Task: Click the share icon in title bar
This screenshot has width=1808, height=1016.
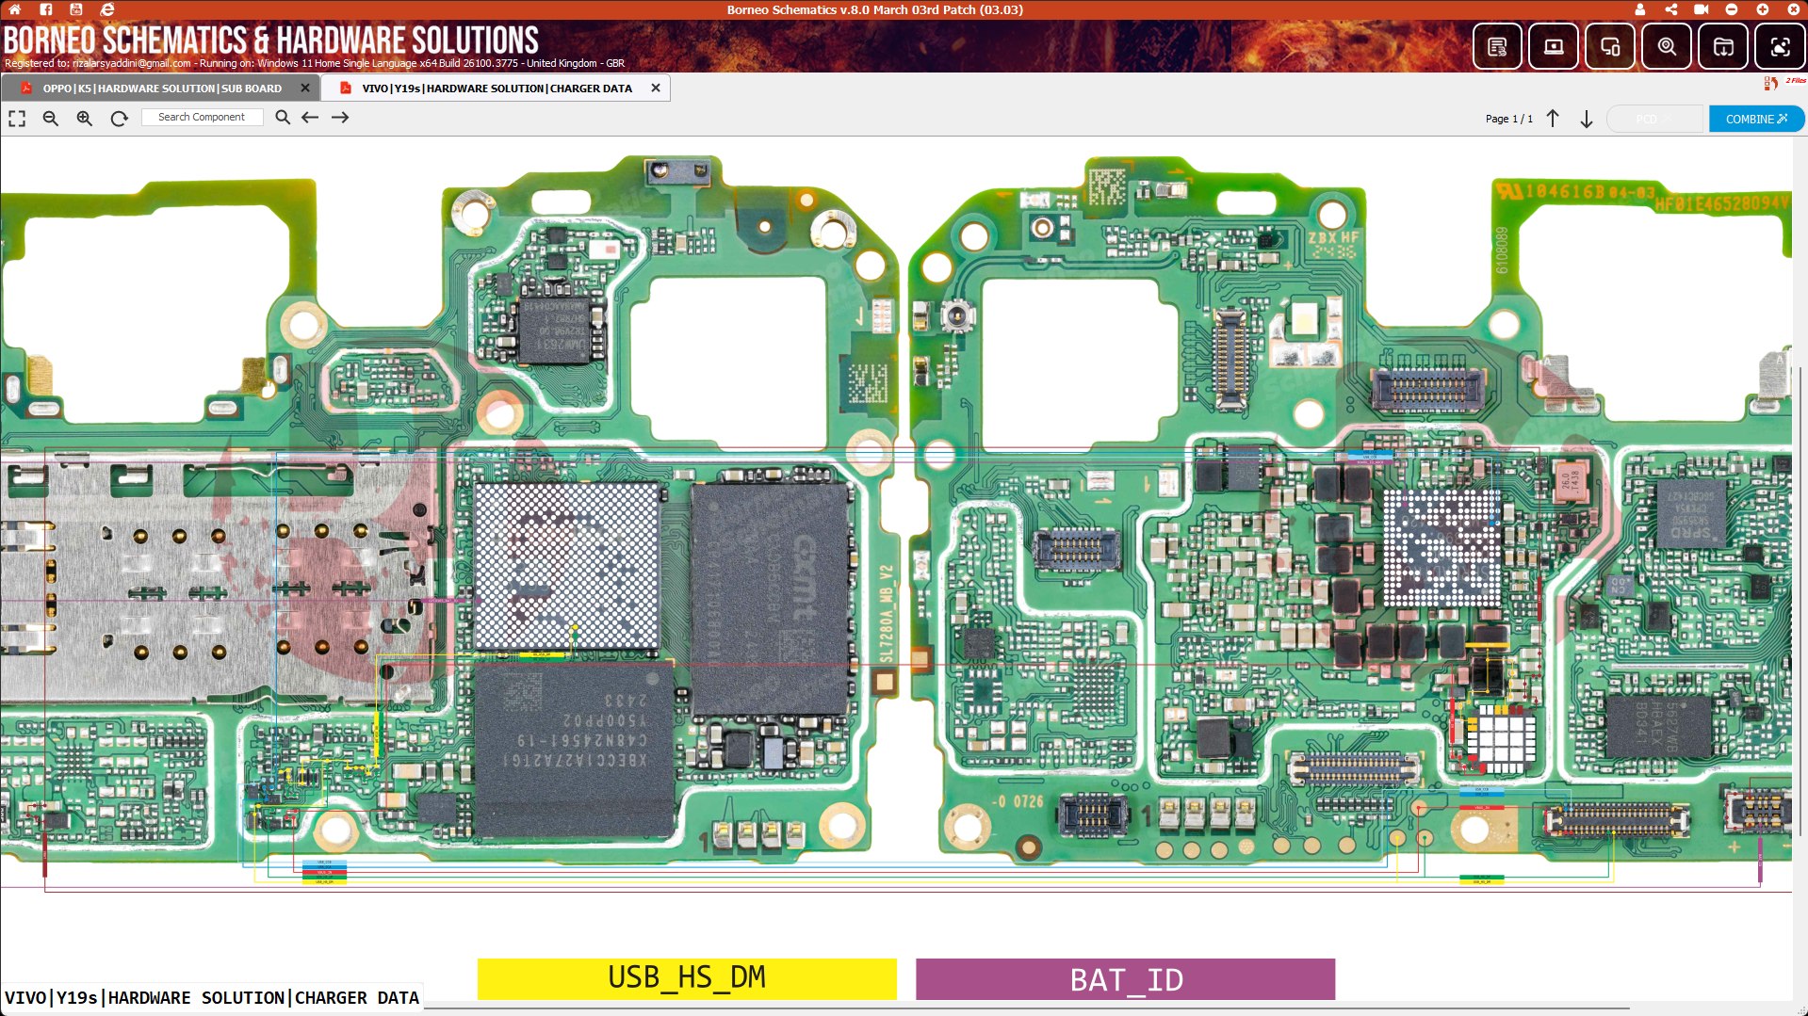Action: click(x=1670, y=9)
